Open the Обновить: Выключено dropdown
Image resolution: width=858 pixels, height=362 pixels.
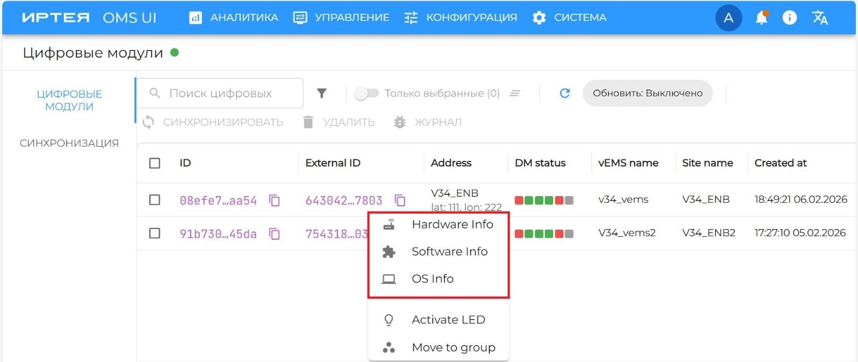tap(647, 93)
